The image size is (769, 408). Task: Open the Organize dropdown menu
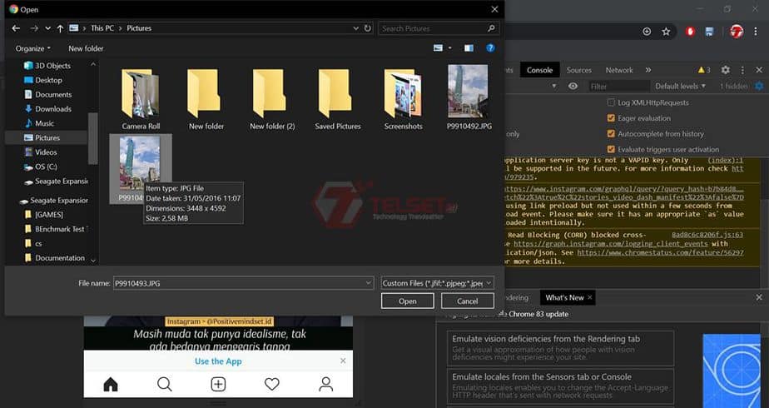(33, 48)
